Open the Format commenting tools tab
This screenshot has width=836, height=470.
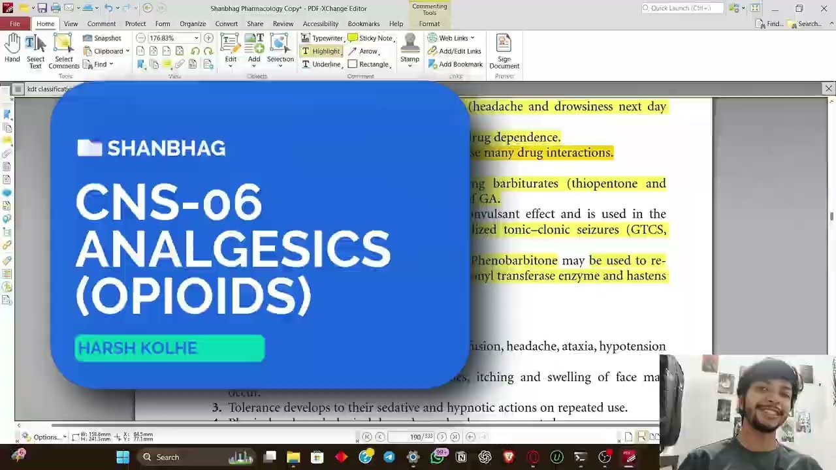point(429,23)
